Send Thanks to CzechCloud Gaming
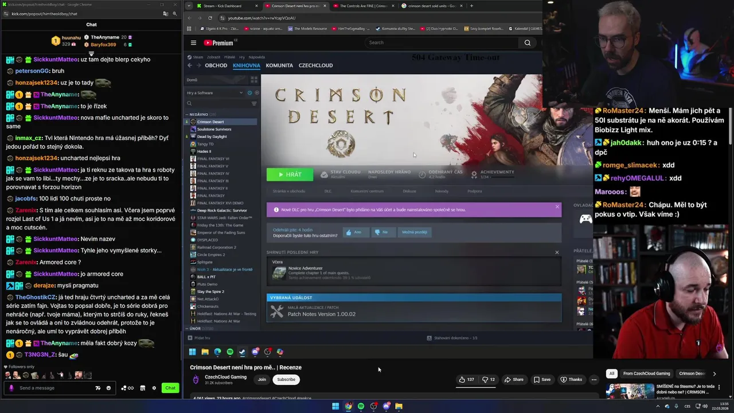 tap(571, 379)
